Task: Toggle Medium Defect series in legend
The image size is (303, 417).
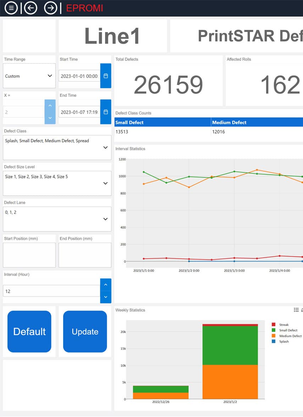Action: (x=290, y=336)
